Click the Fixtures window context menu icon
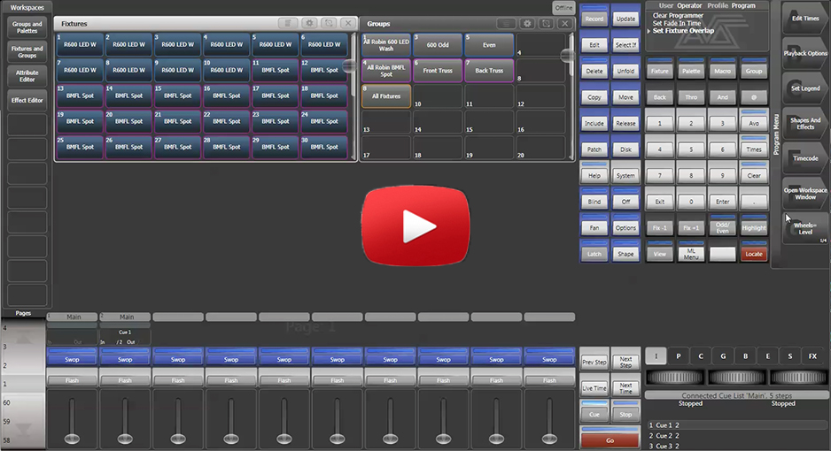This screenshot has width=831, height=451. [287, 23]
